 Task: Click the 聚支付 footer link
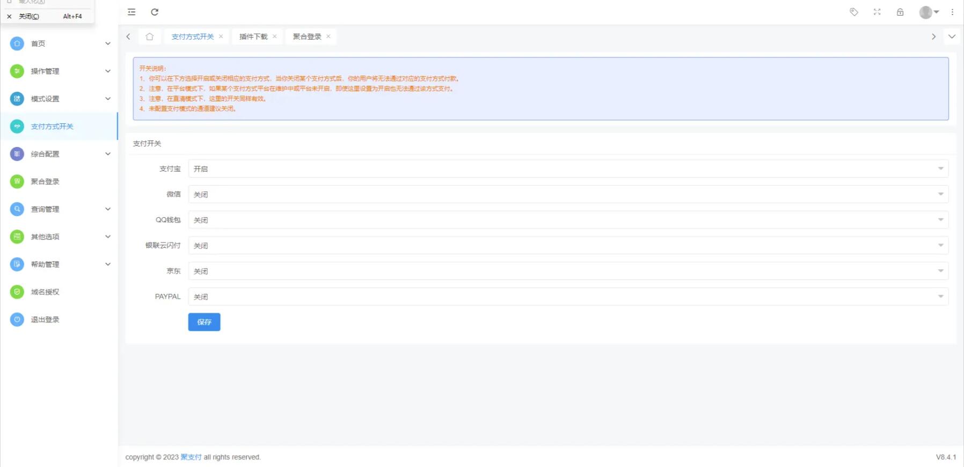pyautogui.click(x=191, y=457)
